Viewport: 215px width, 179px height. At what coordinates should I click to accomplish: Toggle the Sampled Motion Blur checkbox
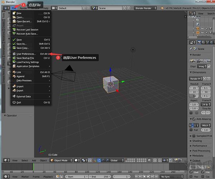click(194, 136)
